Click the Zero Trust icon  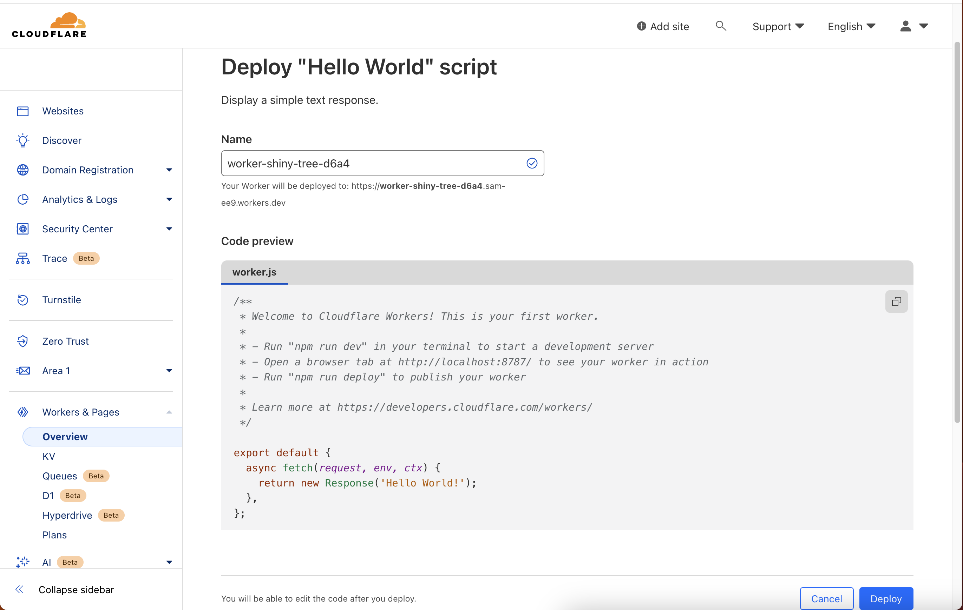click(23, 342)
